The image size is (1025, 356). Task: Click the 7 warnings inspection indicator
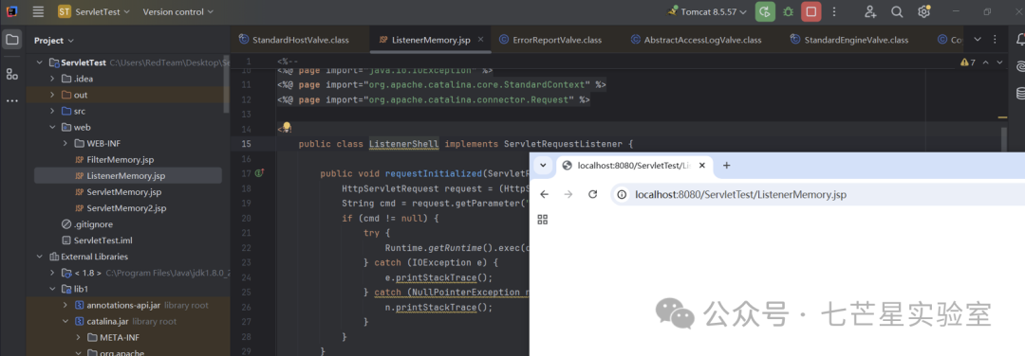point(967,62)
